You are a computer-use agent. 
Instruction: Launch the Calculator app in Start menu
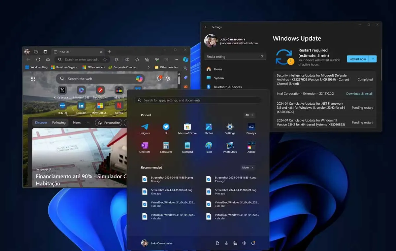166,146
